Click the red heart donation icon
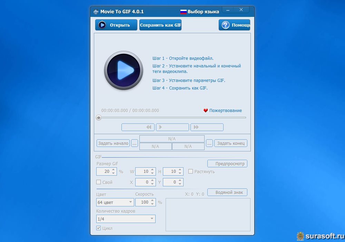 point(206,110)
